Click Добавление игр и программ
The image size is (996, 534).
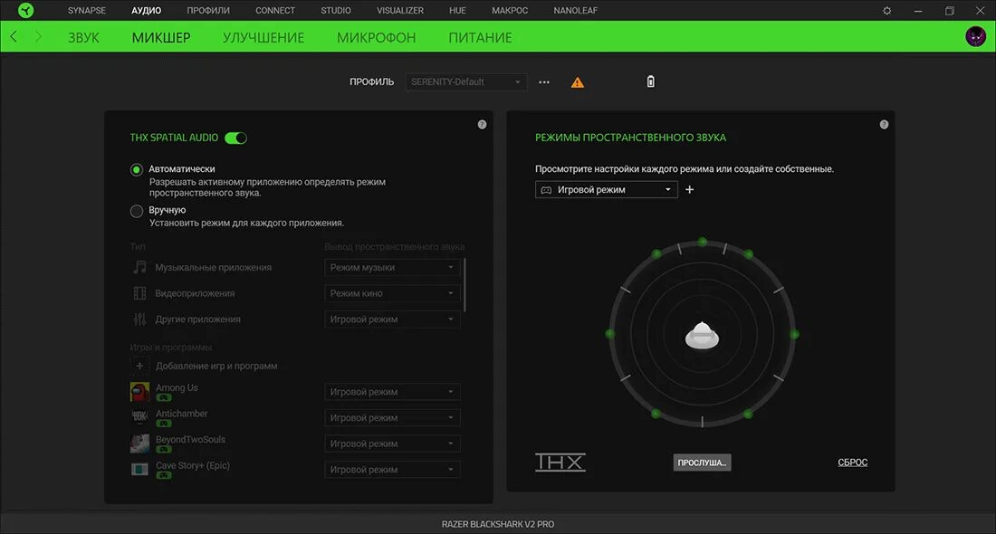point(216,366)
